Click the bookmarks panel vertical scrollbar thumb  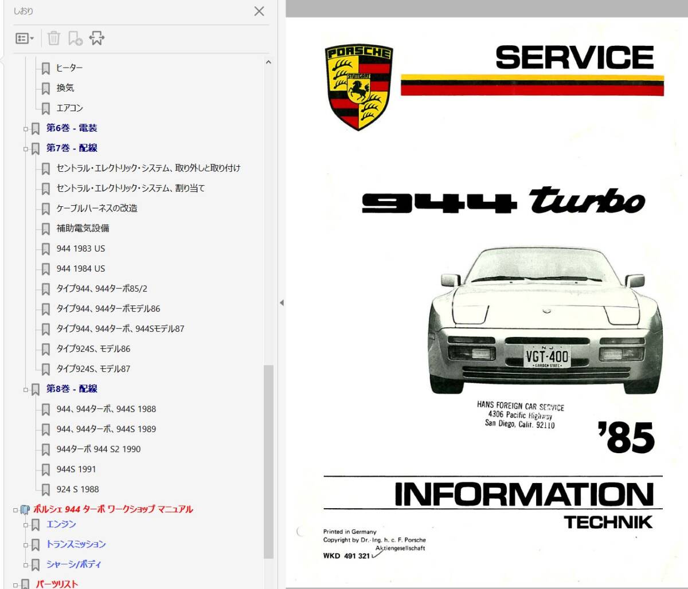(268, 461)
